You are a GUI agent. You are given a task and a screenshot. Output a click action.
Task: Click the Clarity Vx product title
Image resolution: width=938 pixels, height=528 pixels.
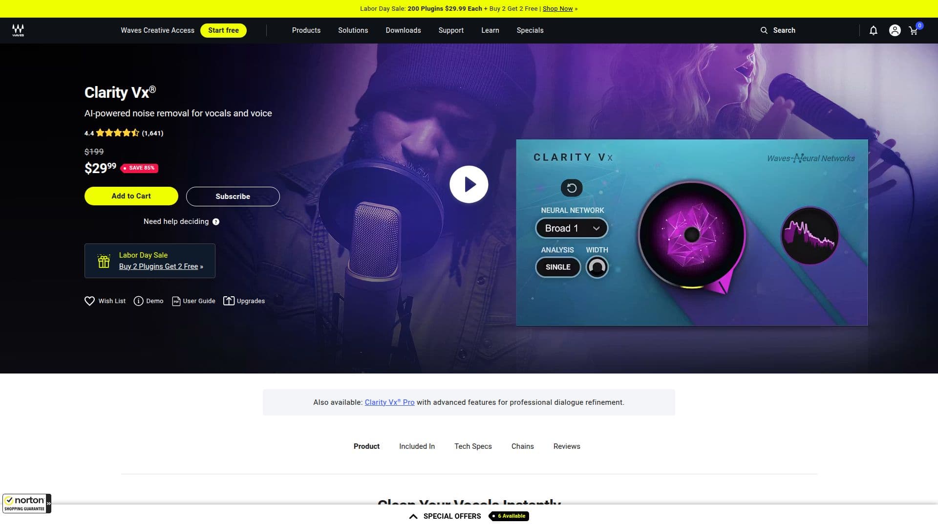coord(120,92)
